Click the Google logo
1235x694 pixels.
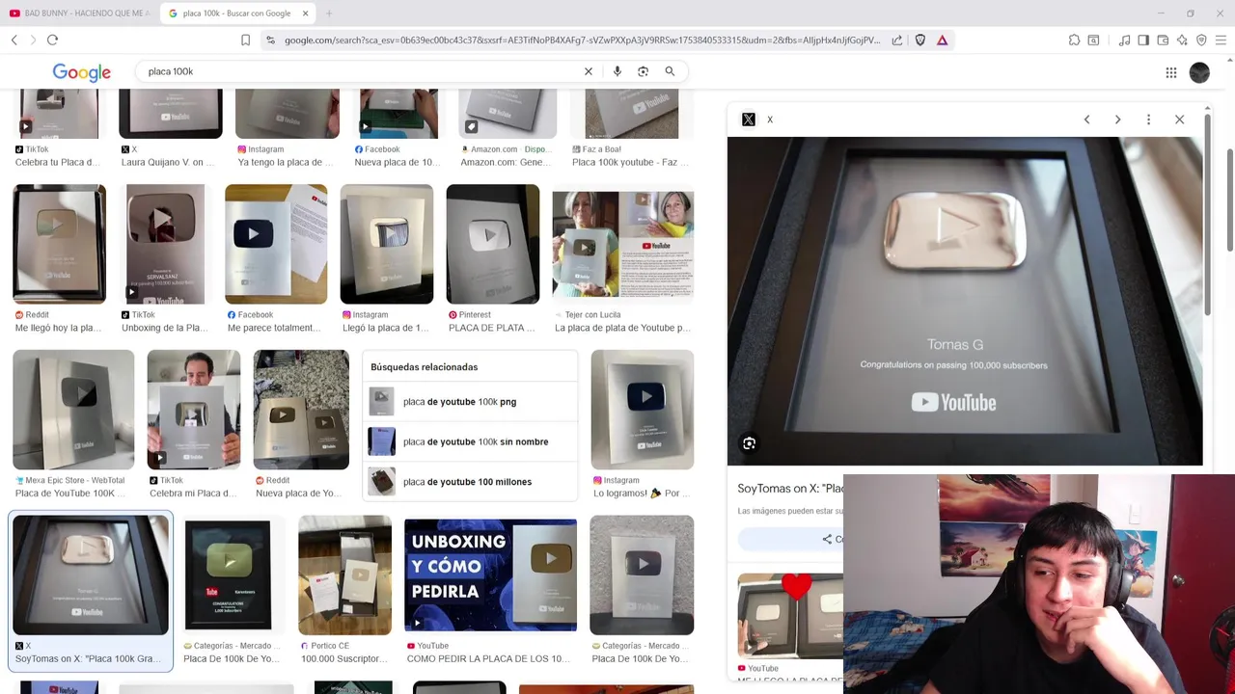pyautogui.click(x=81, y=72)
